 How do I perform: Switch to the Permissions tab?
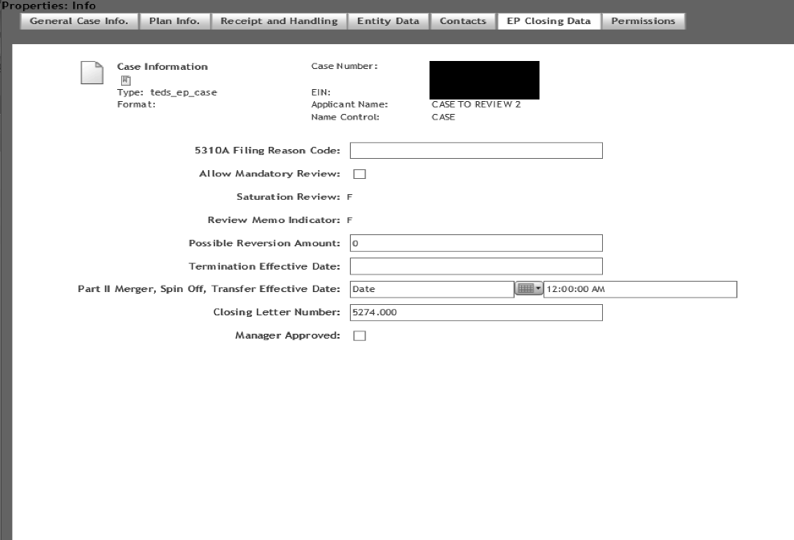click(x=643, y=22)
